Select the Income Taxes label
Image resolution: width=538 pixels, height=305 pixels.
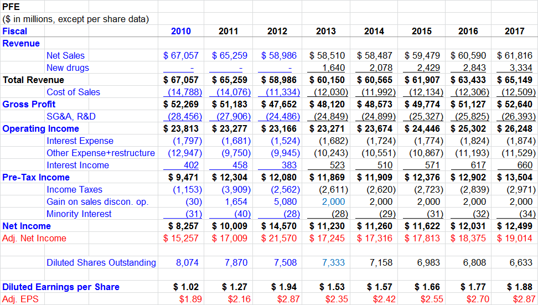(x=75, y=190)
